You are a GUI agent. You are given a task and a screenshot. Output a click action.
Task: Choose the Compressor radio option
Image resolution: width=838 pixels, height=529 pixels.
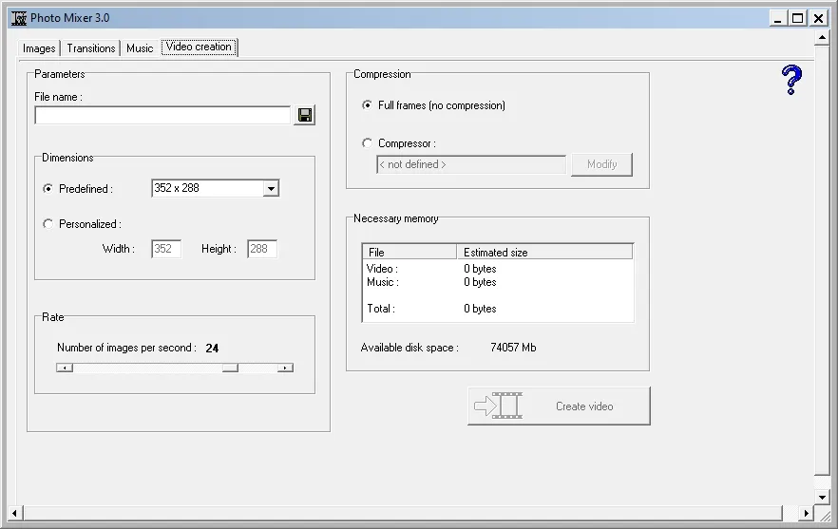click(x=367, y=143)
